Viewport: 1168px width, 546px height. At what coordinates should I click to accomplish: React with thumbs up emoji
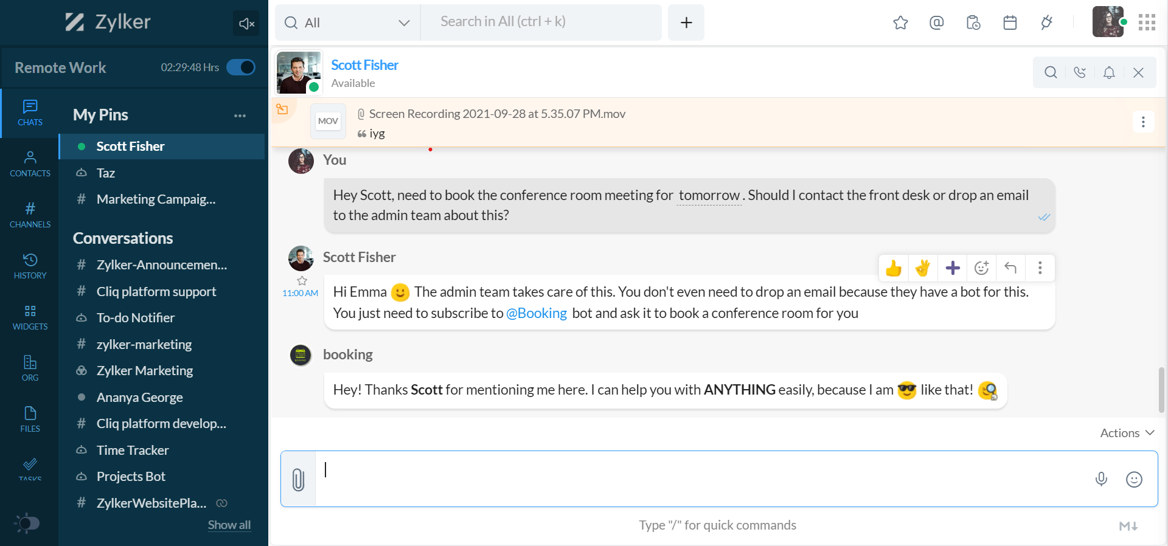coord(894,268)
